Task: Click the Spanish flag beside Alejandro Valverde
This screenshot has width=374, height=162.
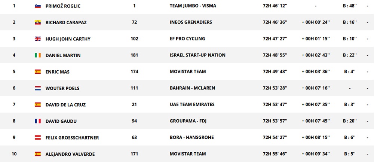Action: point(37,154)
